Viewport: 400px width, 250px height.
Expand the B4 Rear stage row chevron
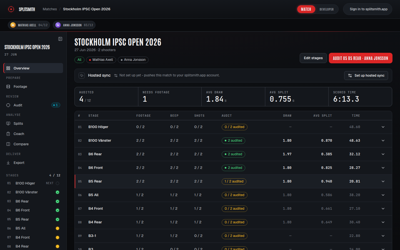coord(383,222)
